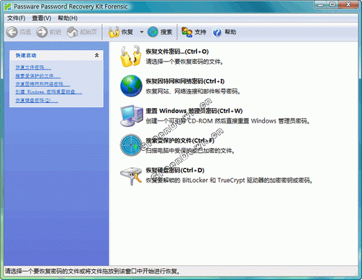
Task: Click Reset Windows Administrator Password (Ctrl+W)
Action: click(194, 111)
